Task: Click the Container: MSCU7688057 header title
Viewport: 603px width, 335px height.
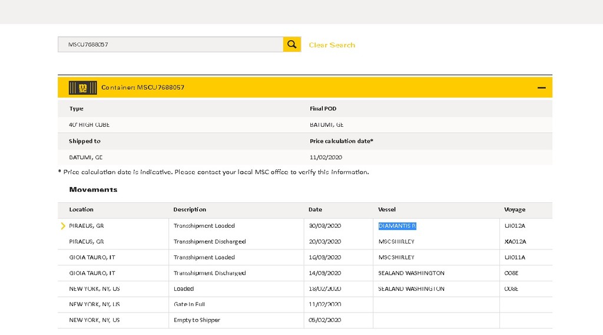Action: 143,87
